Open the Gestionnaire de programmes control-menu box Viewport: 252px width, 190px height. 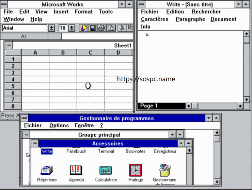pyautogui.click(x=25, y=118)
